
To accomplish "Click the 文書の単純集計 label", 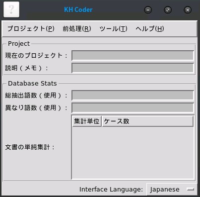I will (30, 147).
